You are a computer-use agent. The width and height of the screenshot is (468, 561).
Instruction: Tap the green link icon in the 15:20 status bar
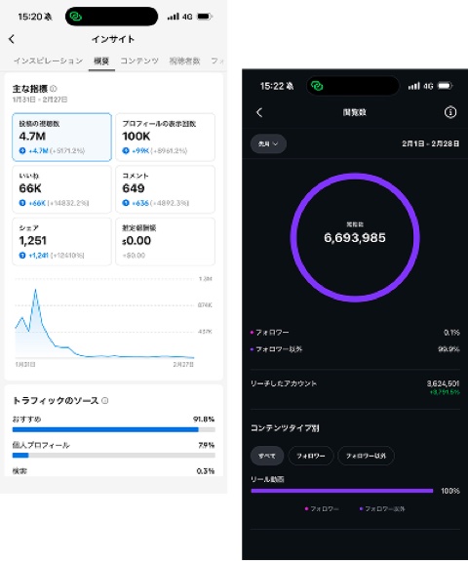76,17
